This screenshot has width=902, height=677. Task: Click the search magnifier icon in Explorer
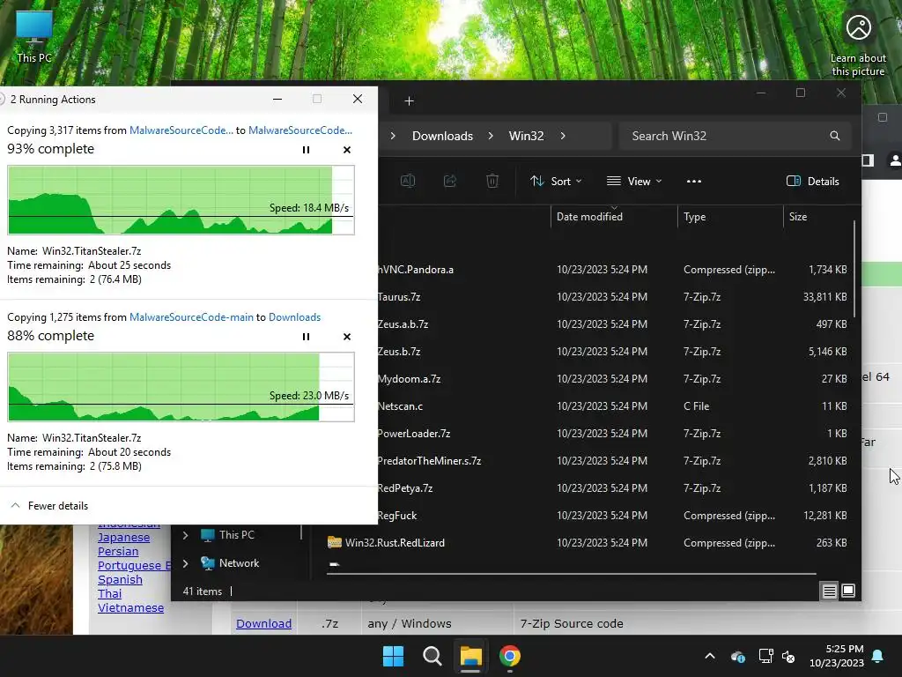(835, 136)
